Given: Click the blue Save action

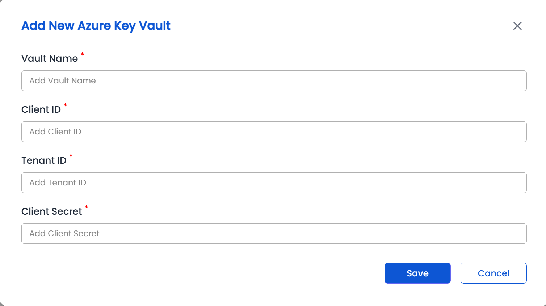Looking at the screenshot, I should tap(417, 273).
